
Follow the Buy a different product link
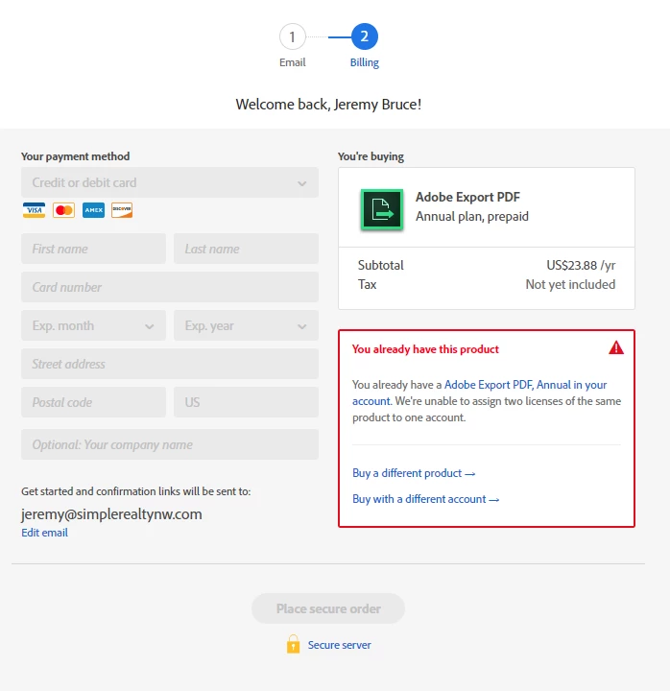coord(414,473)
